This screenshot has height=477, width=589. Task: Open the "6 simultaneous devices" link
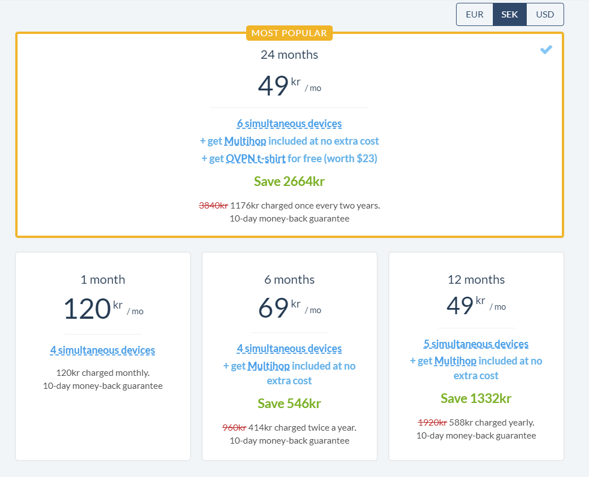[289, 124]
